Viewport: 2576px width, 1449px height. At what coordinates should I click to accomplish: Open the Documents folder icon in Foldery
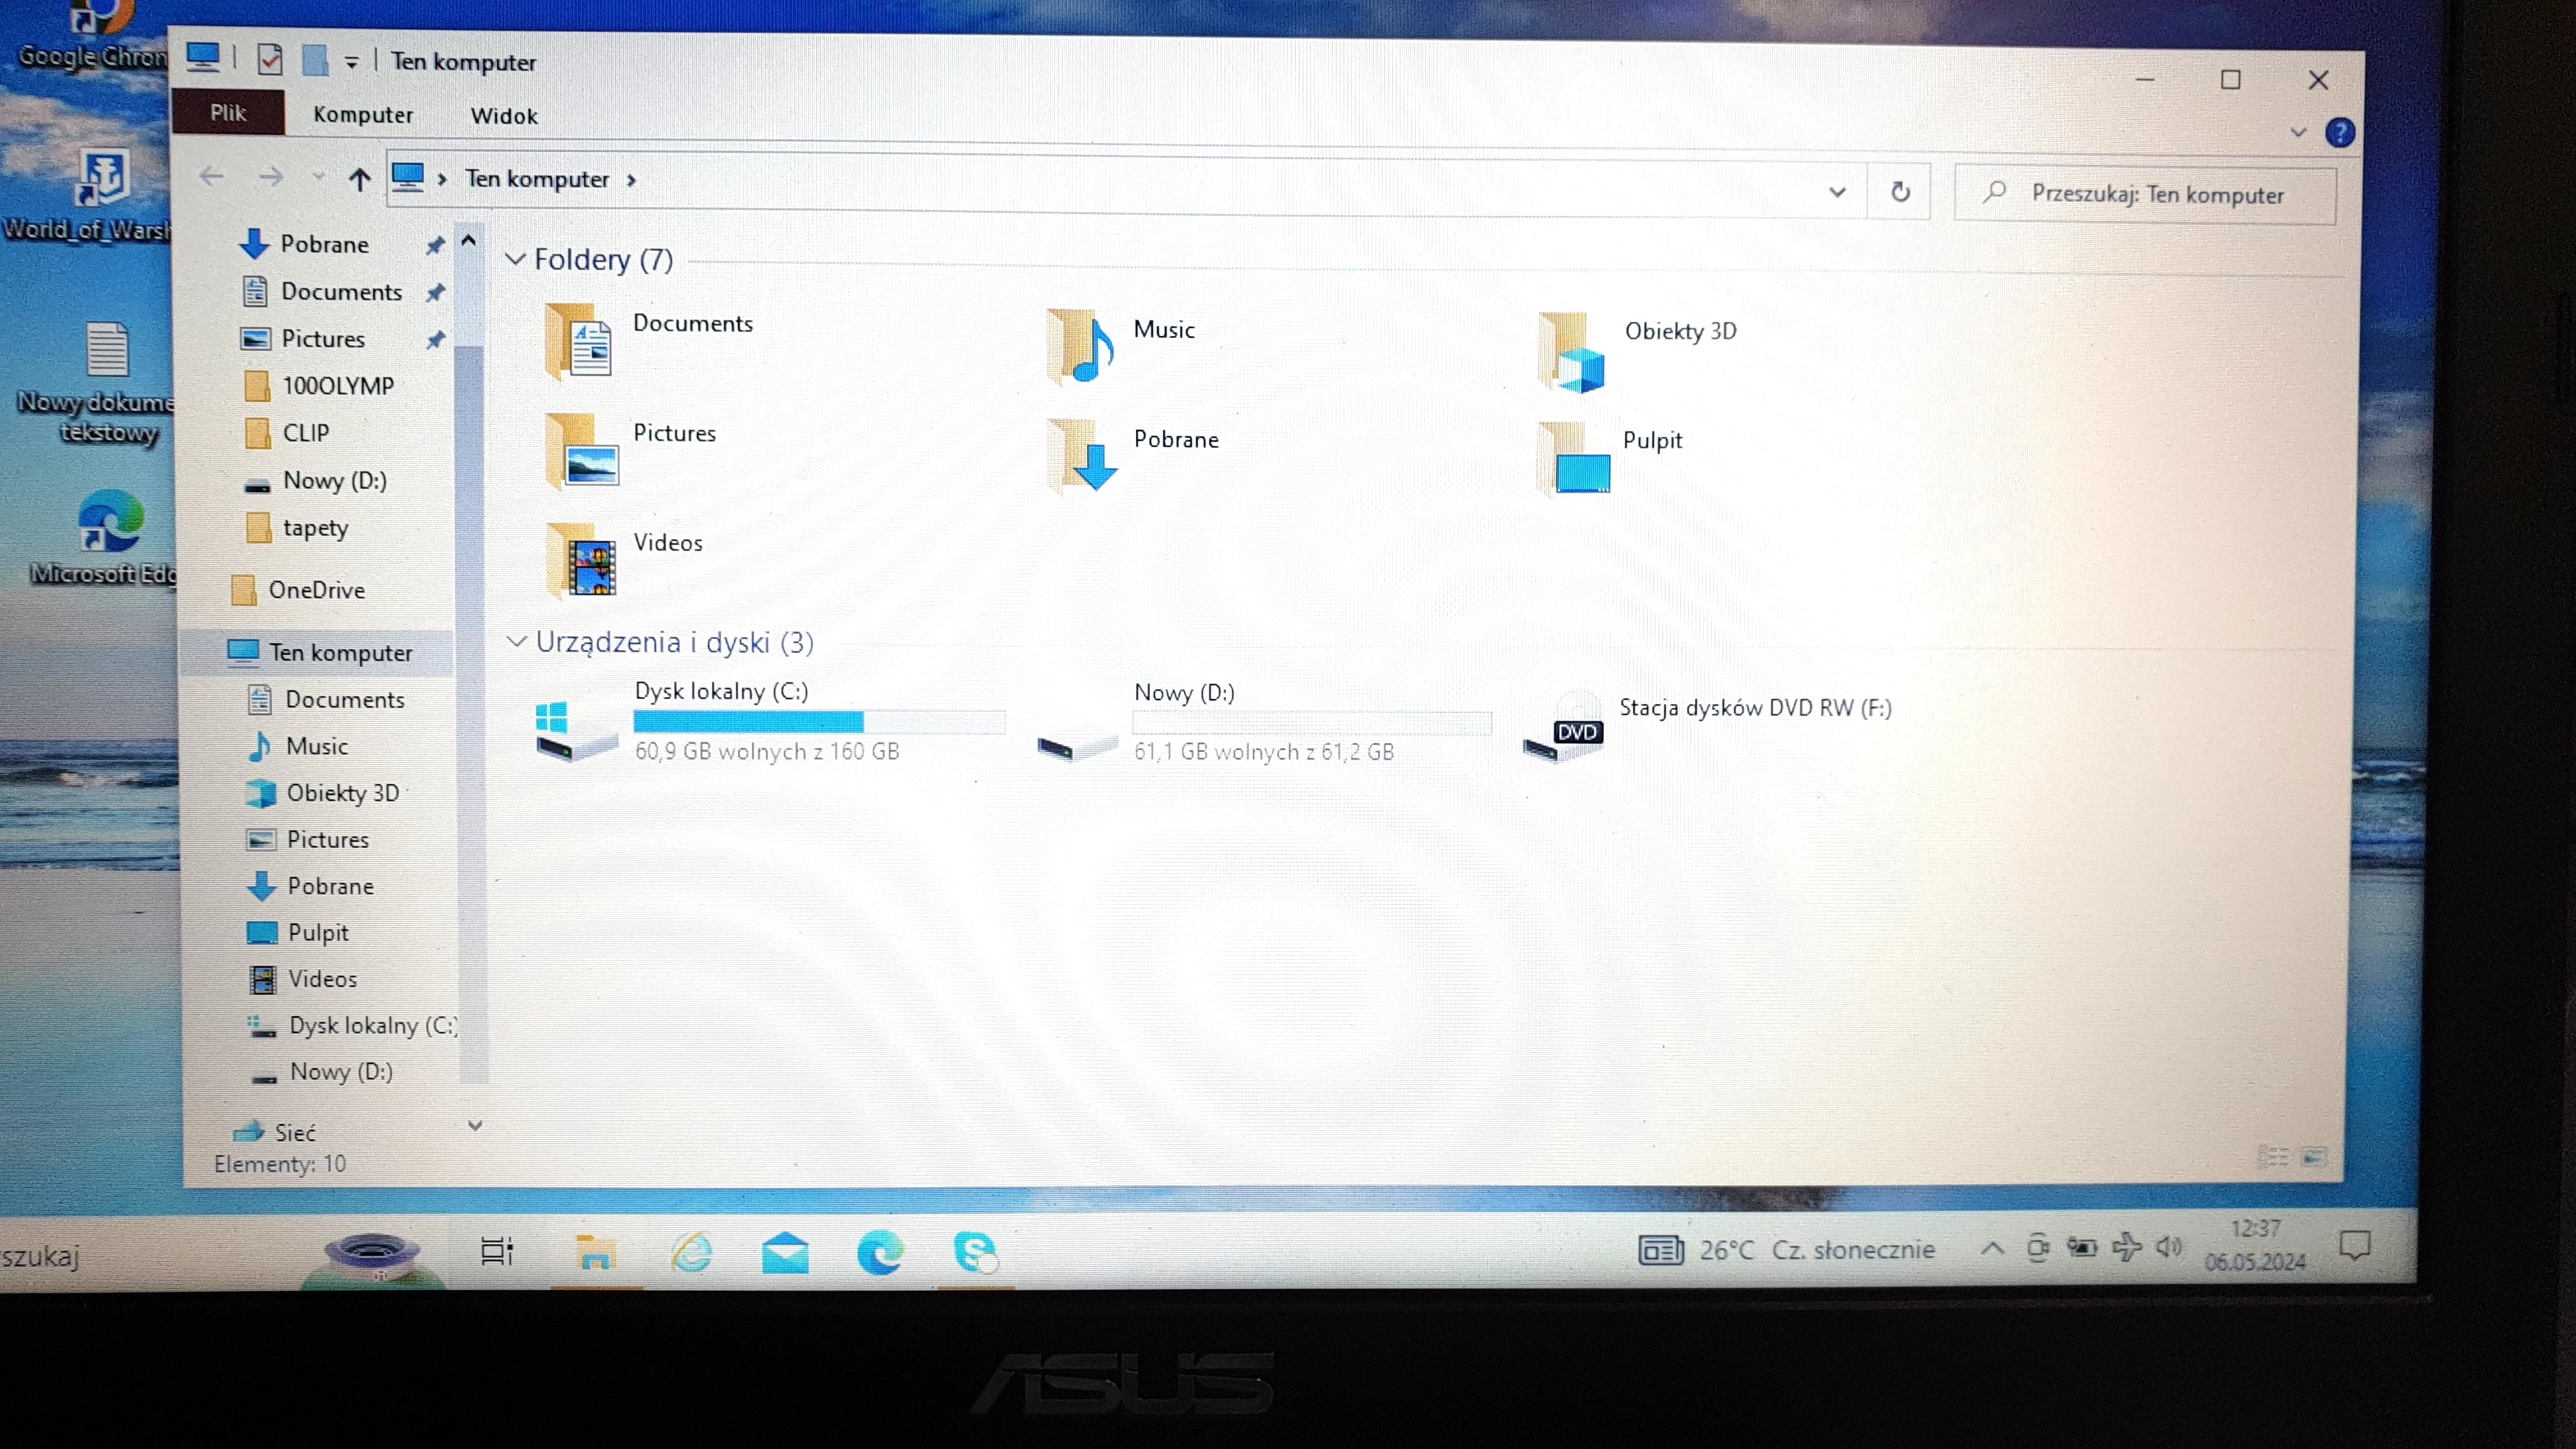coord(579,343)
